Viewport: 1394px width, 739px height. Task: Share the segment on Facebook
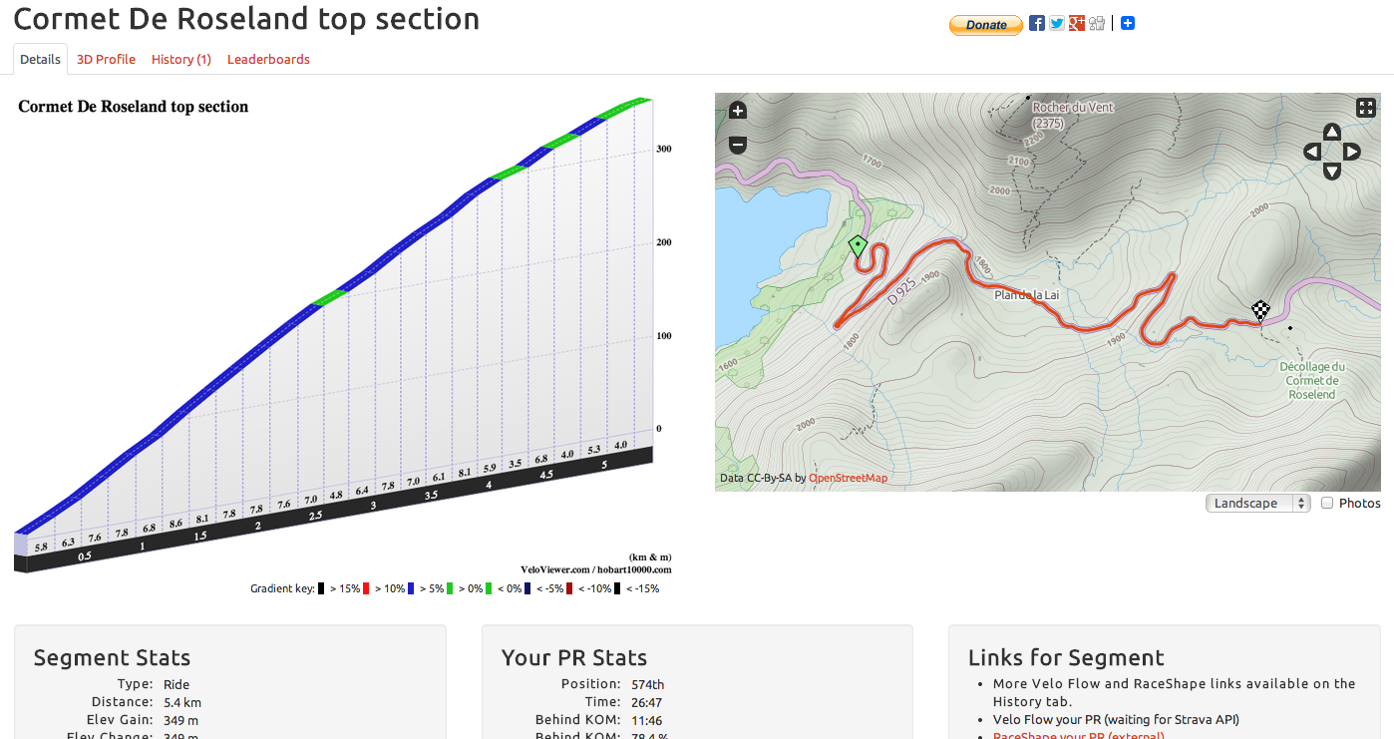[x=1037, y=24]
